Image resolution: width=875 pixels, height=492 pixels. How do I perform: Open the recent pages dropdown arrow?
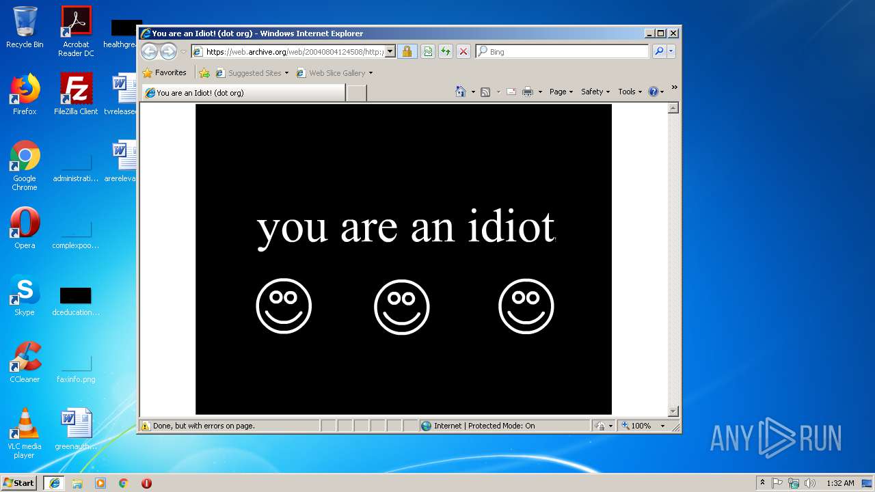pyautogui.click(x=183, y=52)
